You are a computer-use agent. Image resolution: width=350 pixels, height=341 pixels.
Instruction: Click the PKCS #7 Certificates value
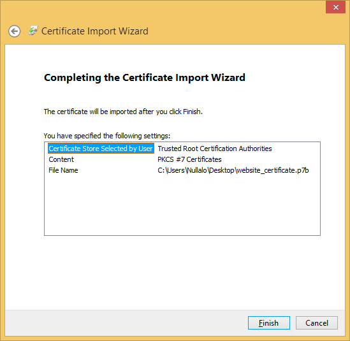tap(189, 159)
